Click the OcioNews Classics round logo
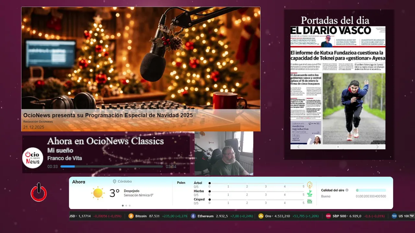 33,158
